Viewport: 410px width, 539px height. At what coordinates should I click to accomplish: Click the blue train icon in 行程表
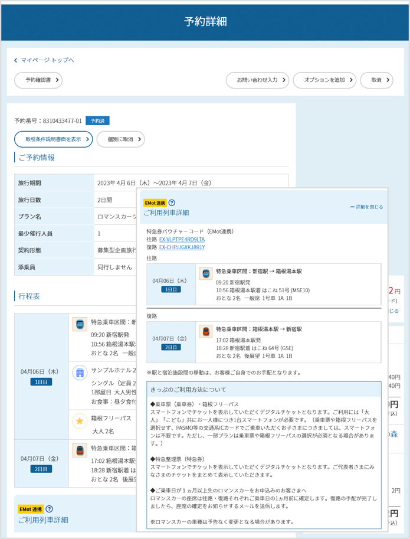(x=80, y=324)
